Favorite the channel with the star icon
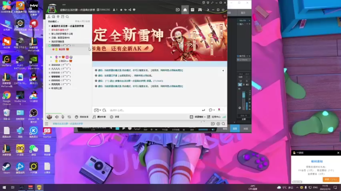The width and height of the screenshot is (341, 191). [x=121, y=10]
